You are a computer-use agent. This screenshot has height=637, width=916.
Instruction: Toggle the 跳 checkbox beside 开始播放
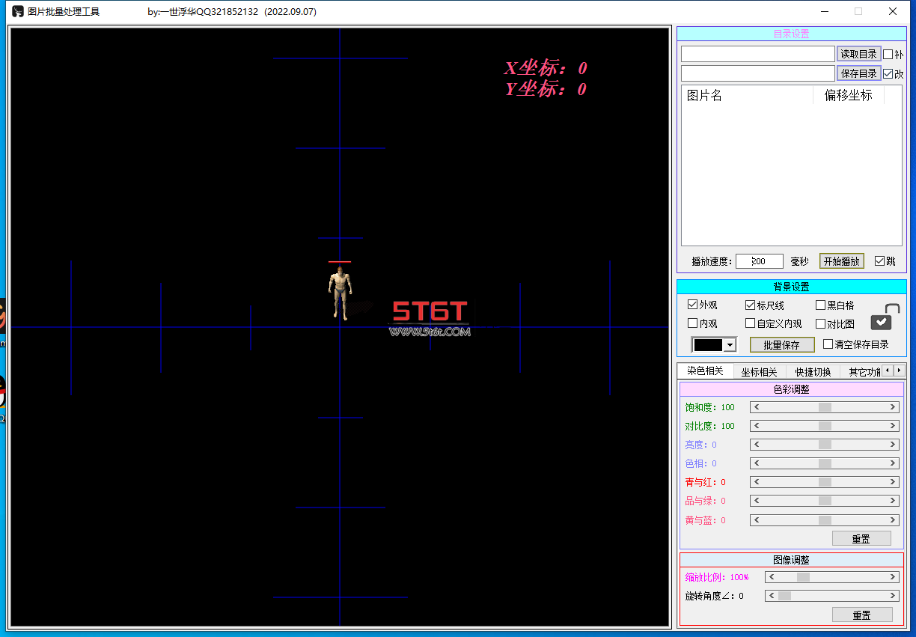coord(879,260)
